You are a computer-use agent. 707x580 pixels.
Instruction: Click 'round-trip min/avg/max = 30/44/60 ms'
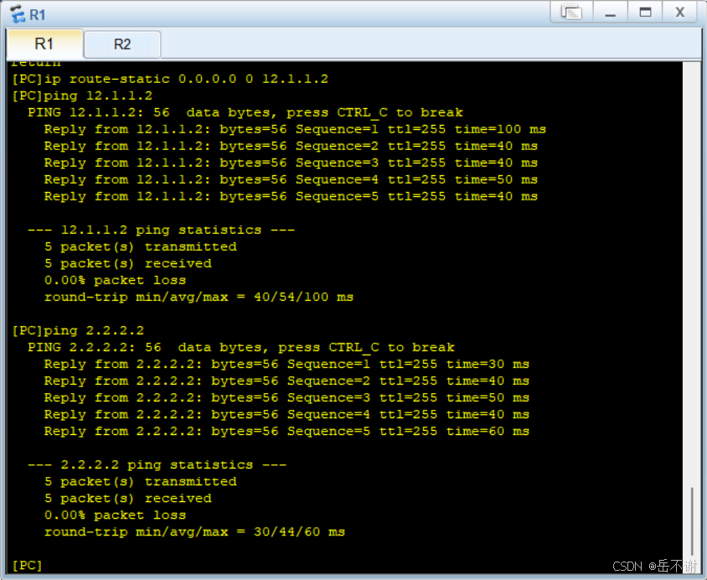point(195,532)
